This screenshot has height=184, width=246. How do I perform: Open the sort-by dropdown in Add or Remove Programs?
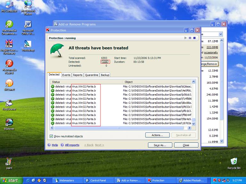(x=221, y=34)
